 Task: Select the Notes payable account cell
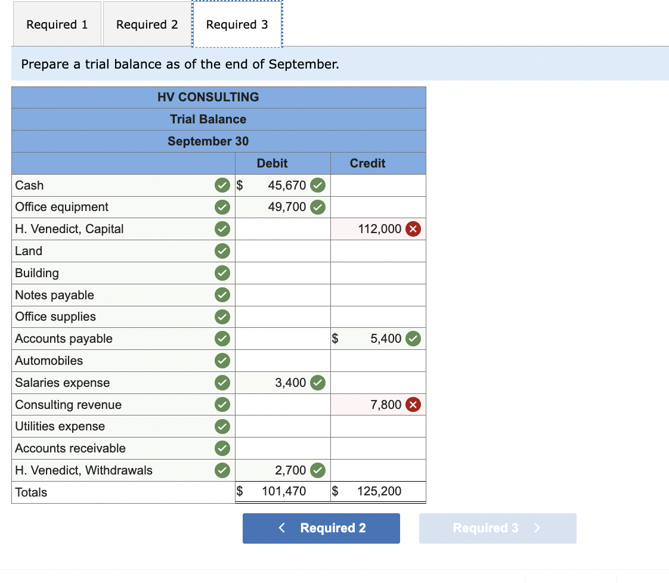click(x=123, y=295)
